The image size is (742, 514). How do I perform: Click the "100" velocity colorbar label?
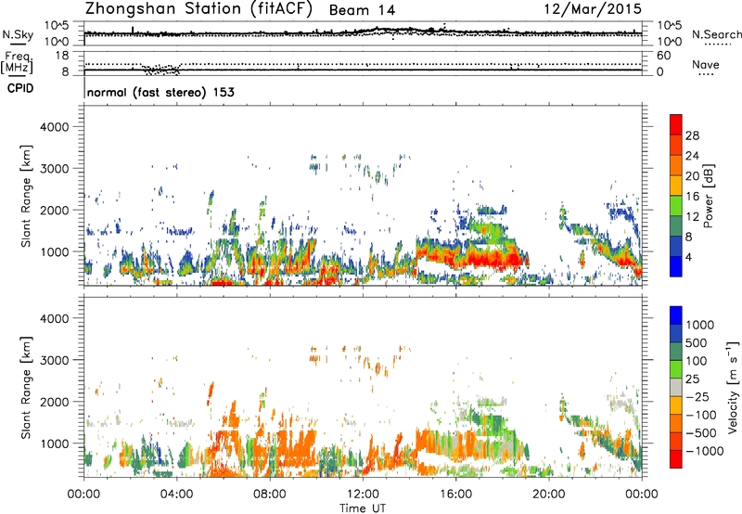pyautogui.click(x=697, y=361)
